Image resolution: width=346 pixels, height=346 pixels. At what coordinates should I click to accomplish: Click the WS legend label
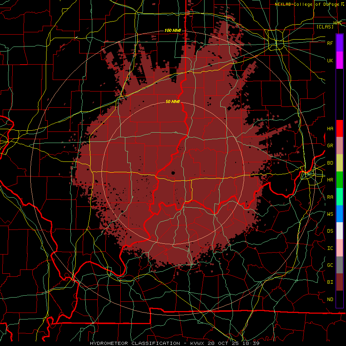point(330,214)
